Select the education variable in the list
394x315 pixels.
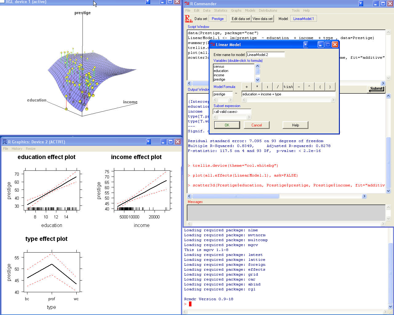coord(220,71)
